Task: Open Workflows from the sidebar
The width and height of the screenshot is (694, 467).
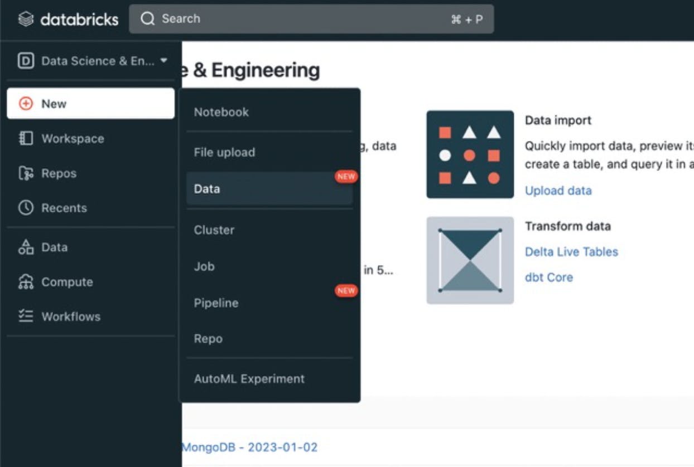Action: pyautogui.click(x=27, y=316)
